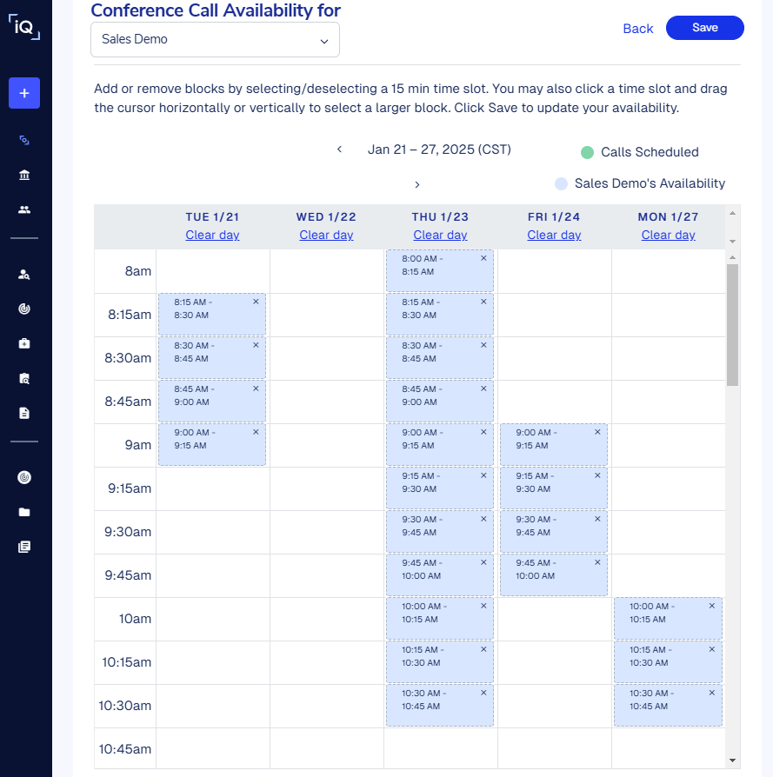
Task: Remove the Mon 10:00 AM - 10:15 AM block
Action: 711,606
